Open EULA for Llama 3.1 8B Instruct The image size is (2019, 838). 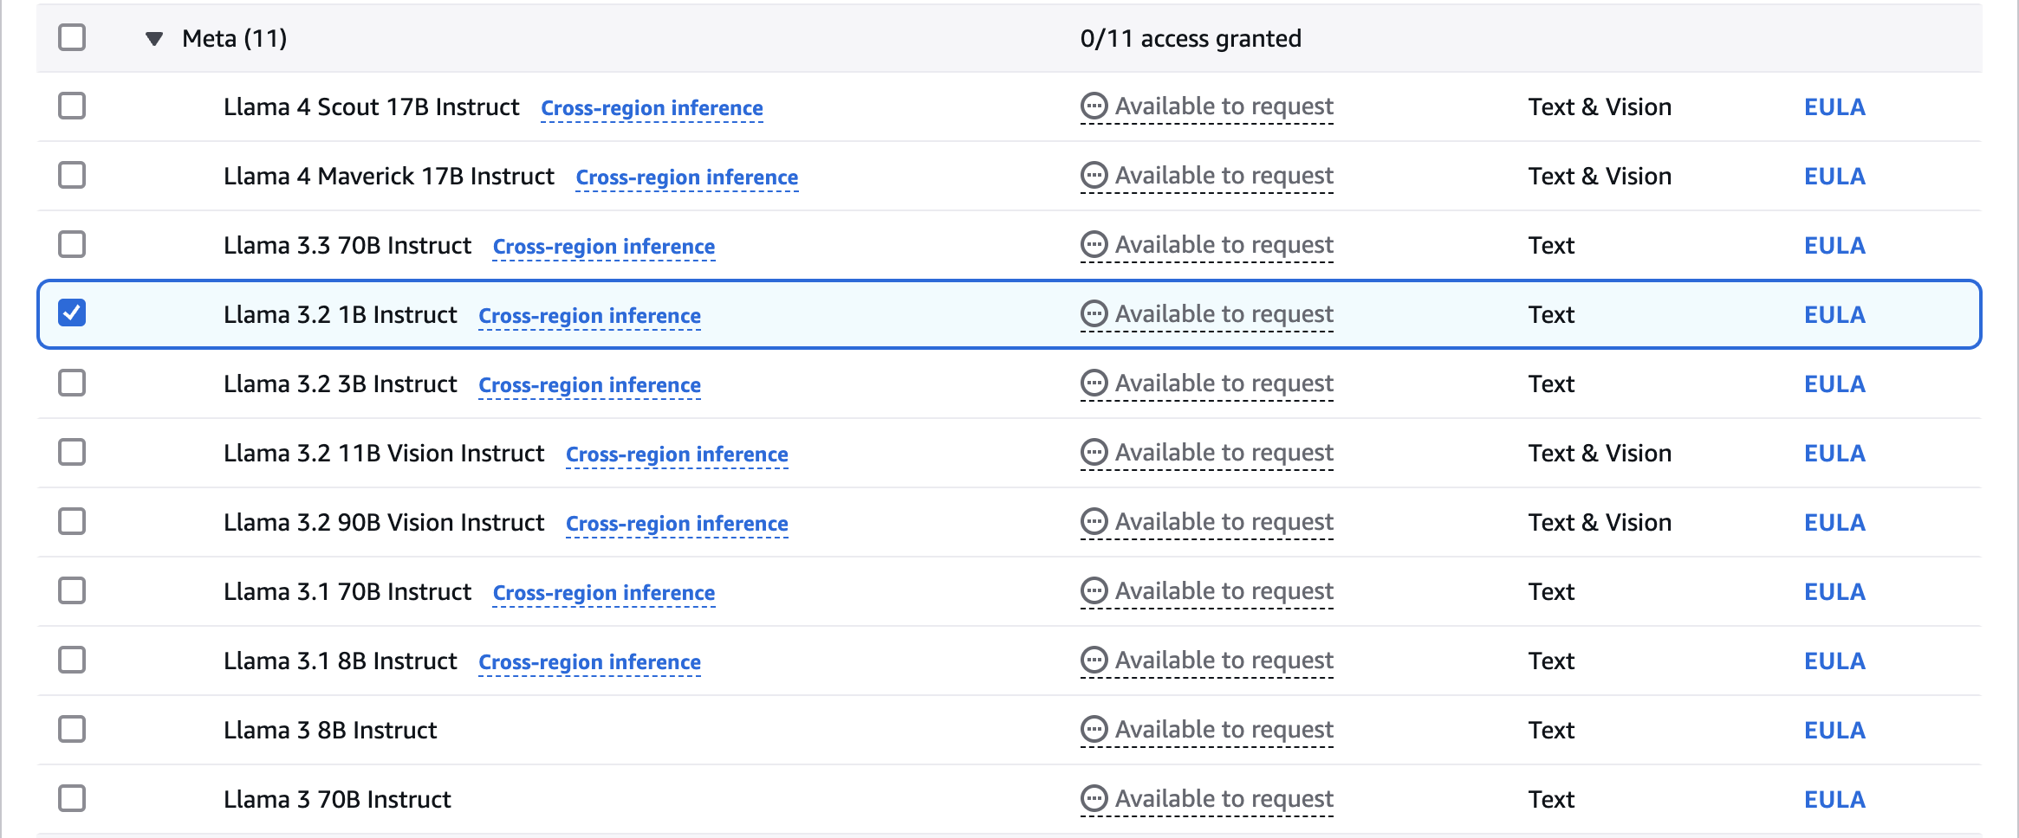point(1834,661)
